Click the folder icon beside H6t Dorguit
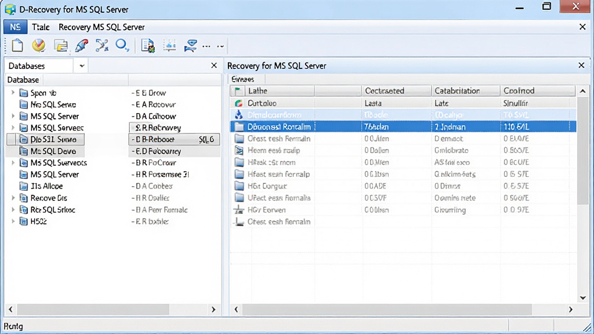Screen dimensions: 594x334 tap(239, 186)
